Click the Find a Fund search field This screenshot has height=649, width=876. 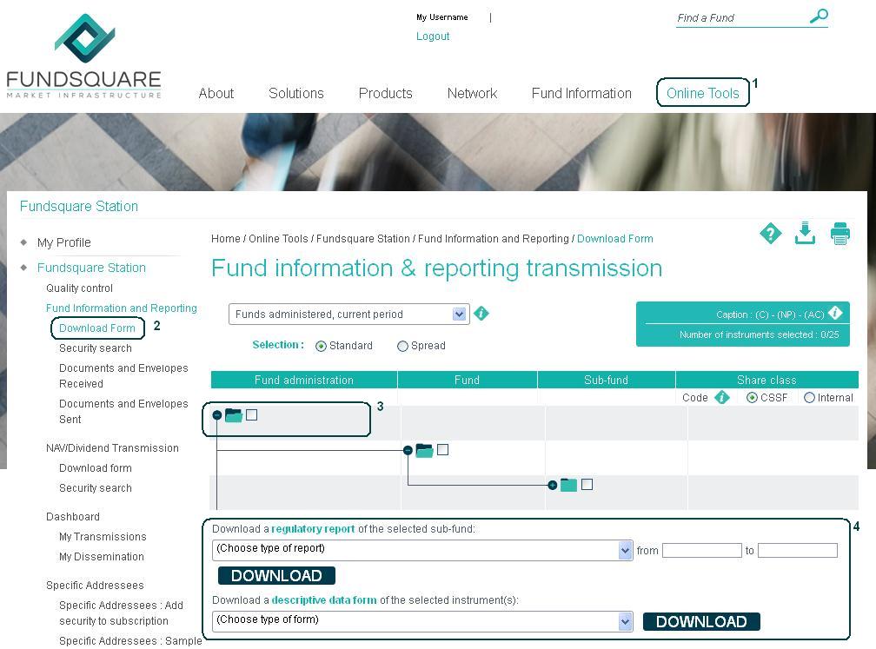[x=742, y=18]
